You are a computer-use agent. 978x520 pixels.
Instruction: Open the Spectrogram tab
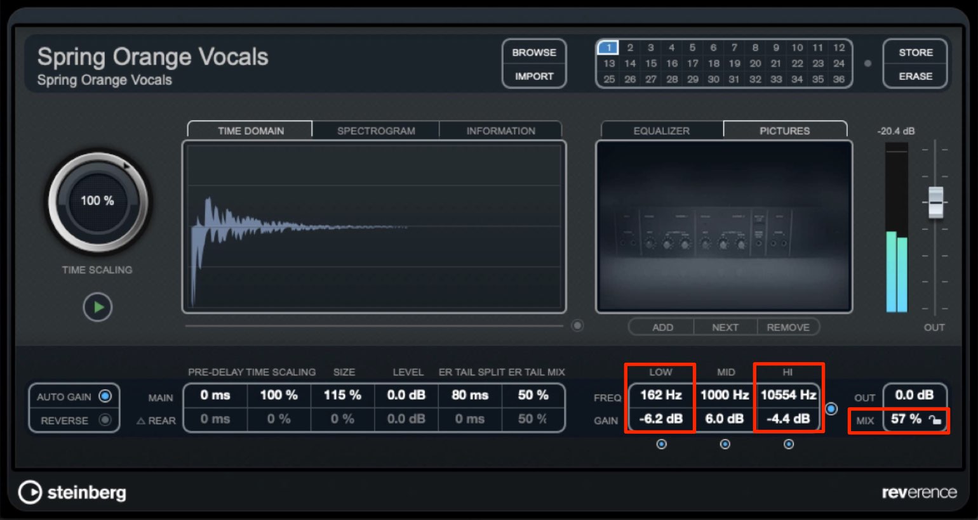click(x=376, y=130)
